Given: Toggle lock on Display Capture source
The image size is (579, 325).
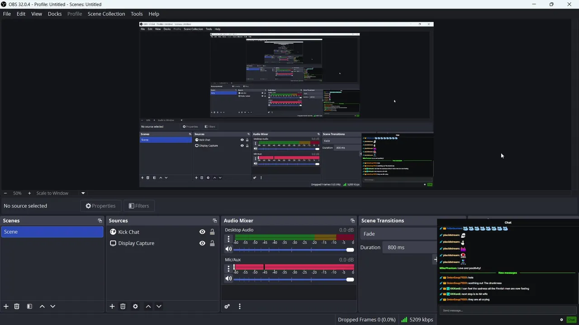Looking at the screenshot, I should (x=212, y=243).
